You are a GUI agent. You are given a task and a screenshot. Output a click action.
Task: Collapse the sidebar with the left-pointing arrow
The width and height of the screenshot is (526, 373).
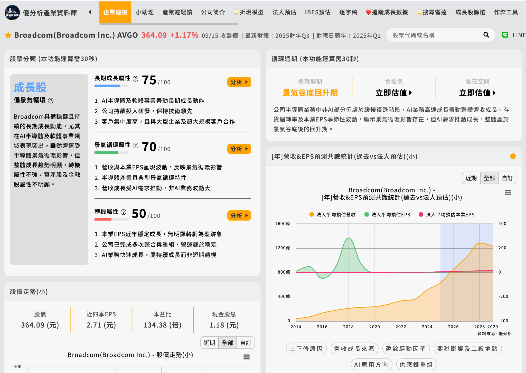(x=90, y=12)
